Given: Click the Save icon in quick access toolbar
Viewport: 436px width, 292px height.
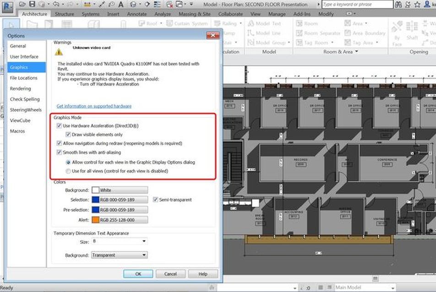Looking at the screenshot, I should pyautogui.click(x=32, y=4).
